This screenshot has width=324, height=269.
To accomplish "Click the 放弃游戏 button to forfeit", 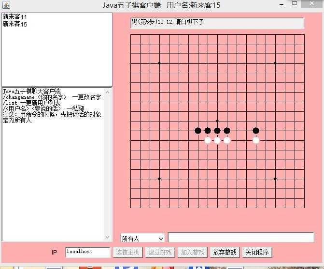I will (x=225, y=252).
